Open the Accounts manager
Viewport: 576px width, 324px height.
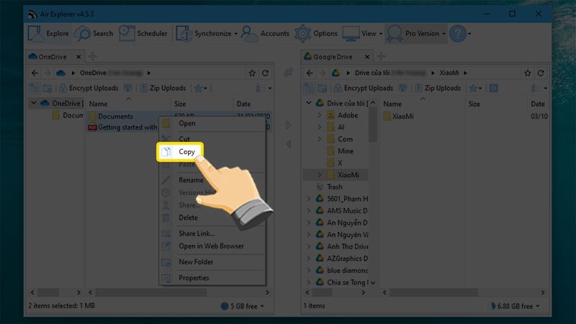tap(265, 33)
